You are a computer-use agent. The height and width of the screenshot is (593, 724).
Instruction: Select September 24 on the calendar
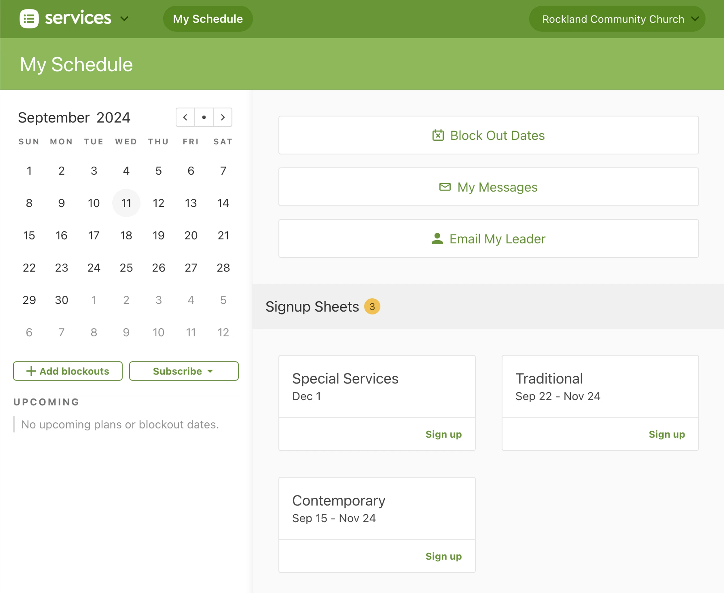point(94,268)
